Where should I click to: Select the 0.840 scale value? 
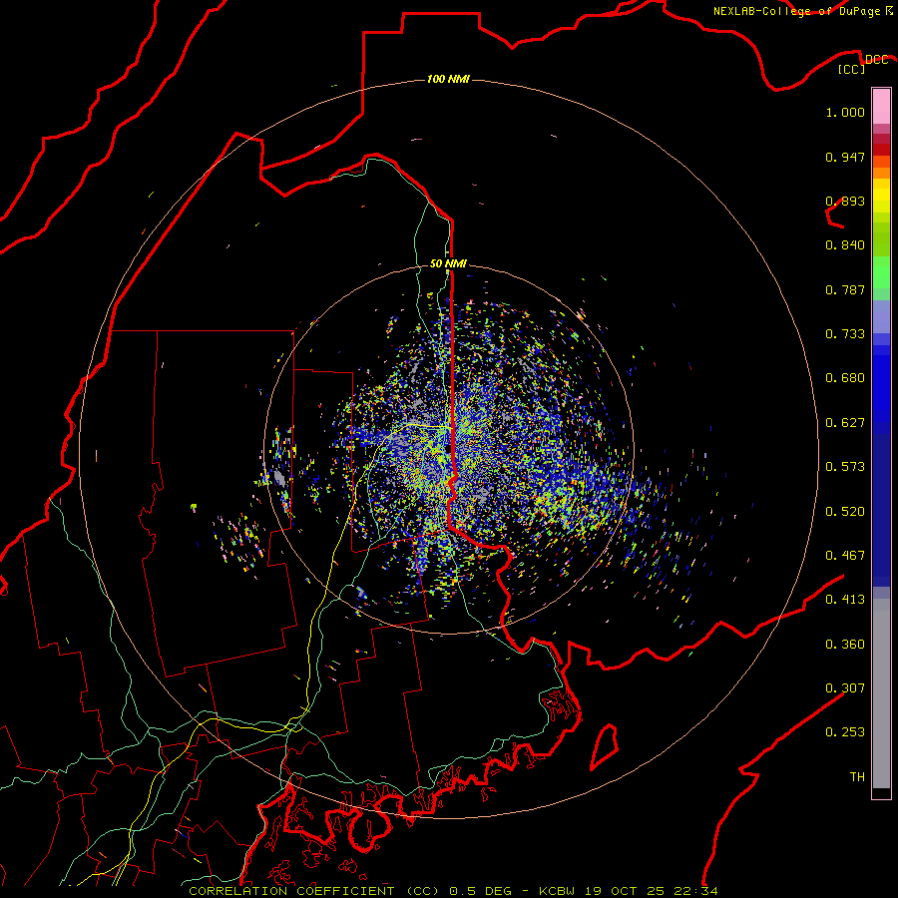[x=845, y=245]
